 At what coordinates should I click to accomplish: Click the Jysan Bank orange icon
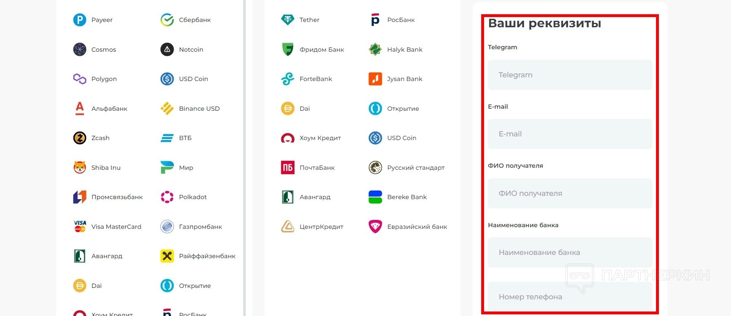[x=375, y=79]
